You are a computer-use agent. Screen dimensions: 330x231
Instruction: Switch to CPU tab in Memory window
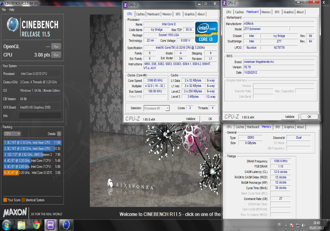pos(229,127)
